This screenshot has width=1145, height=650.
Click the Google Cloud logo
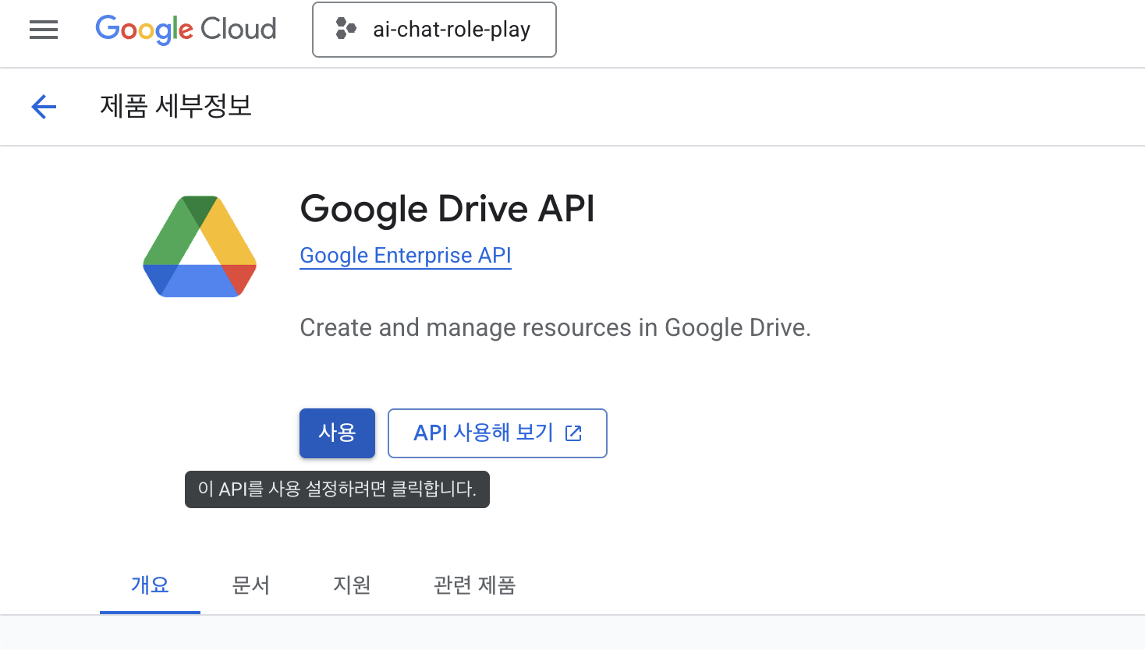point(186,30)
